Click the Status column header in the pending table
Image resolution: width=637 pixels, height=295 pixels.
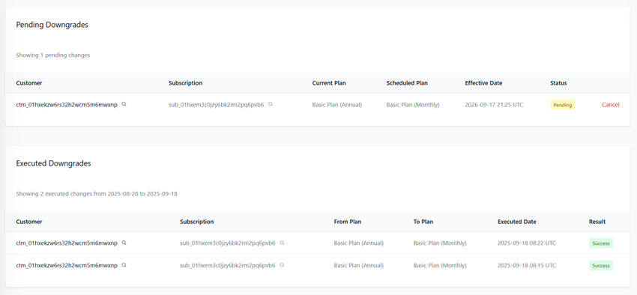point(558,83)
